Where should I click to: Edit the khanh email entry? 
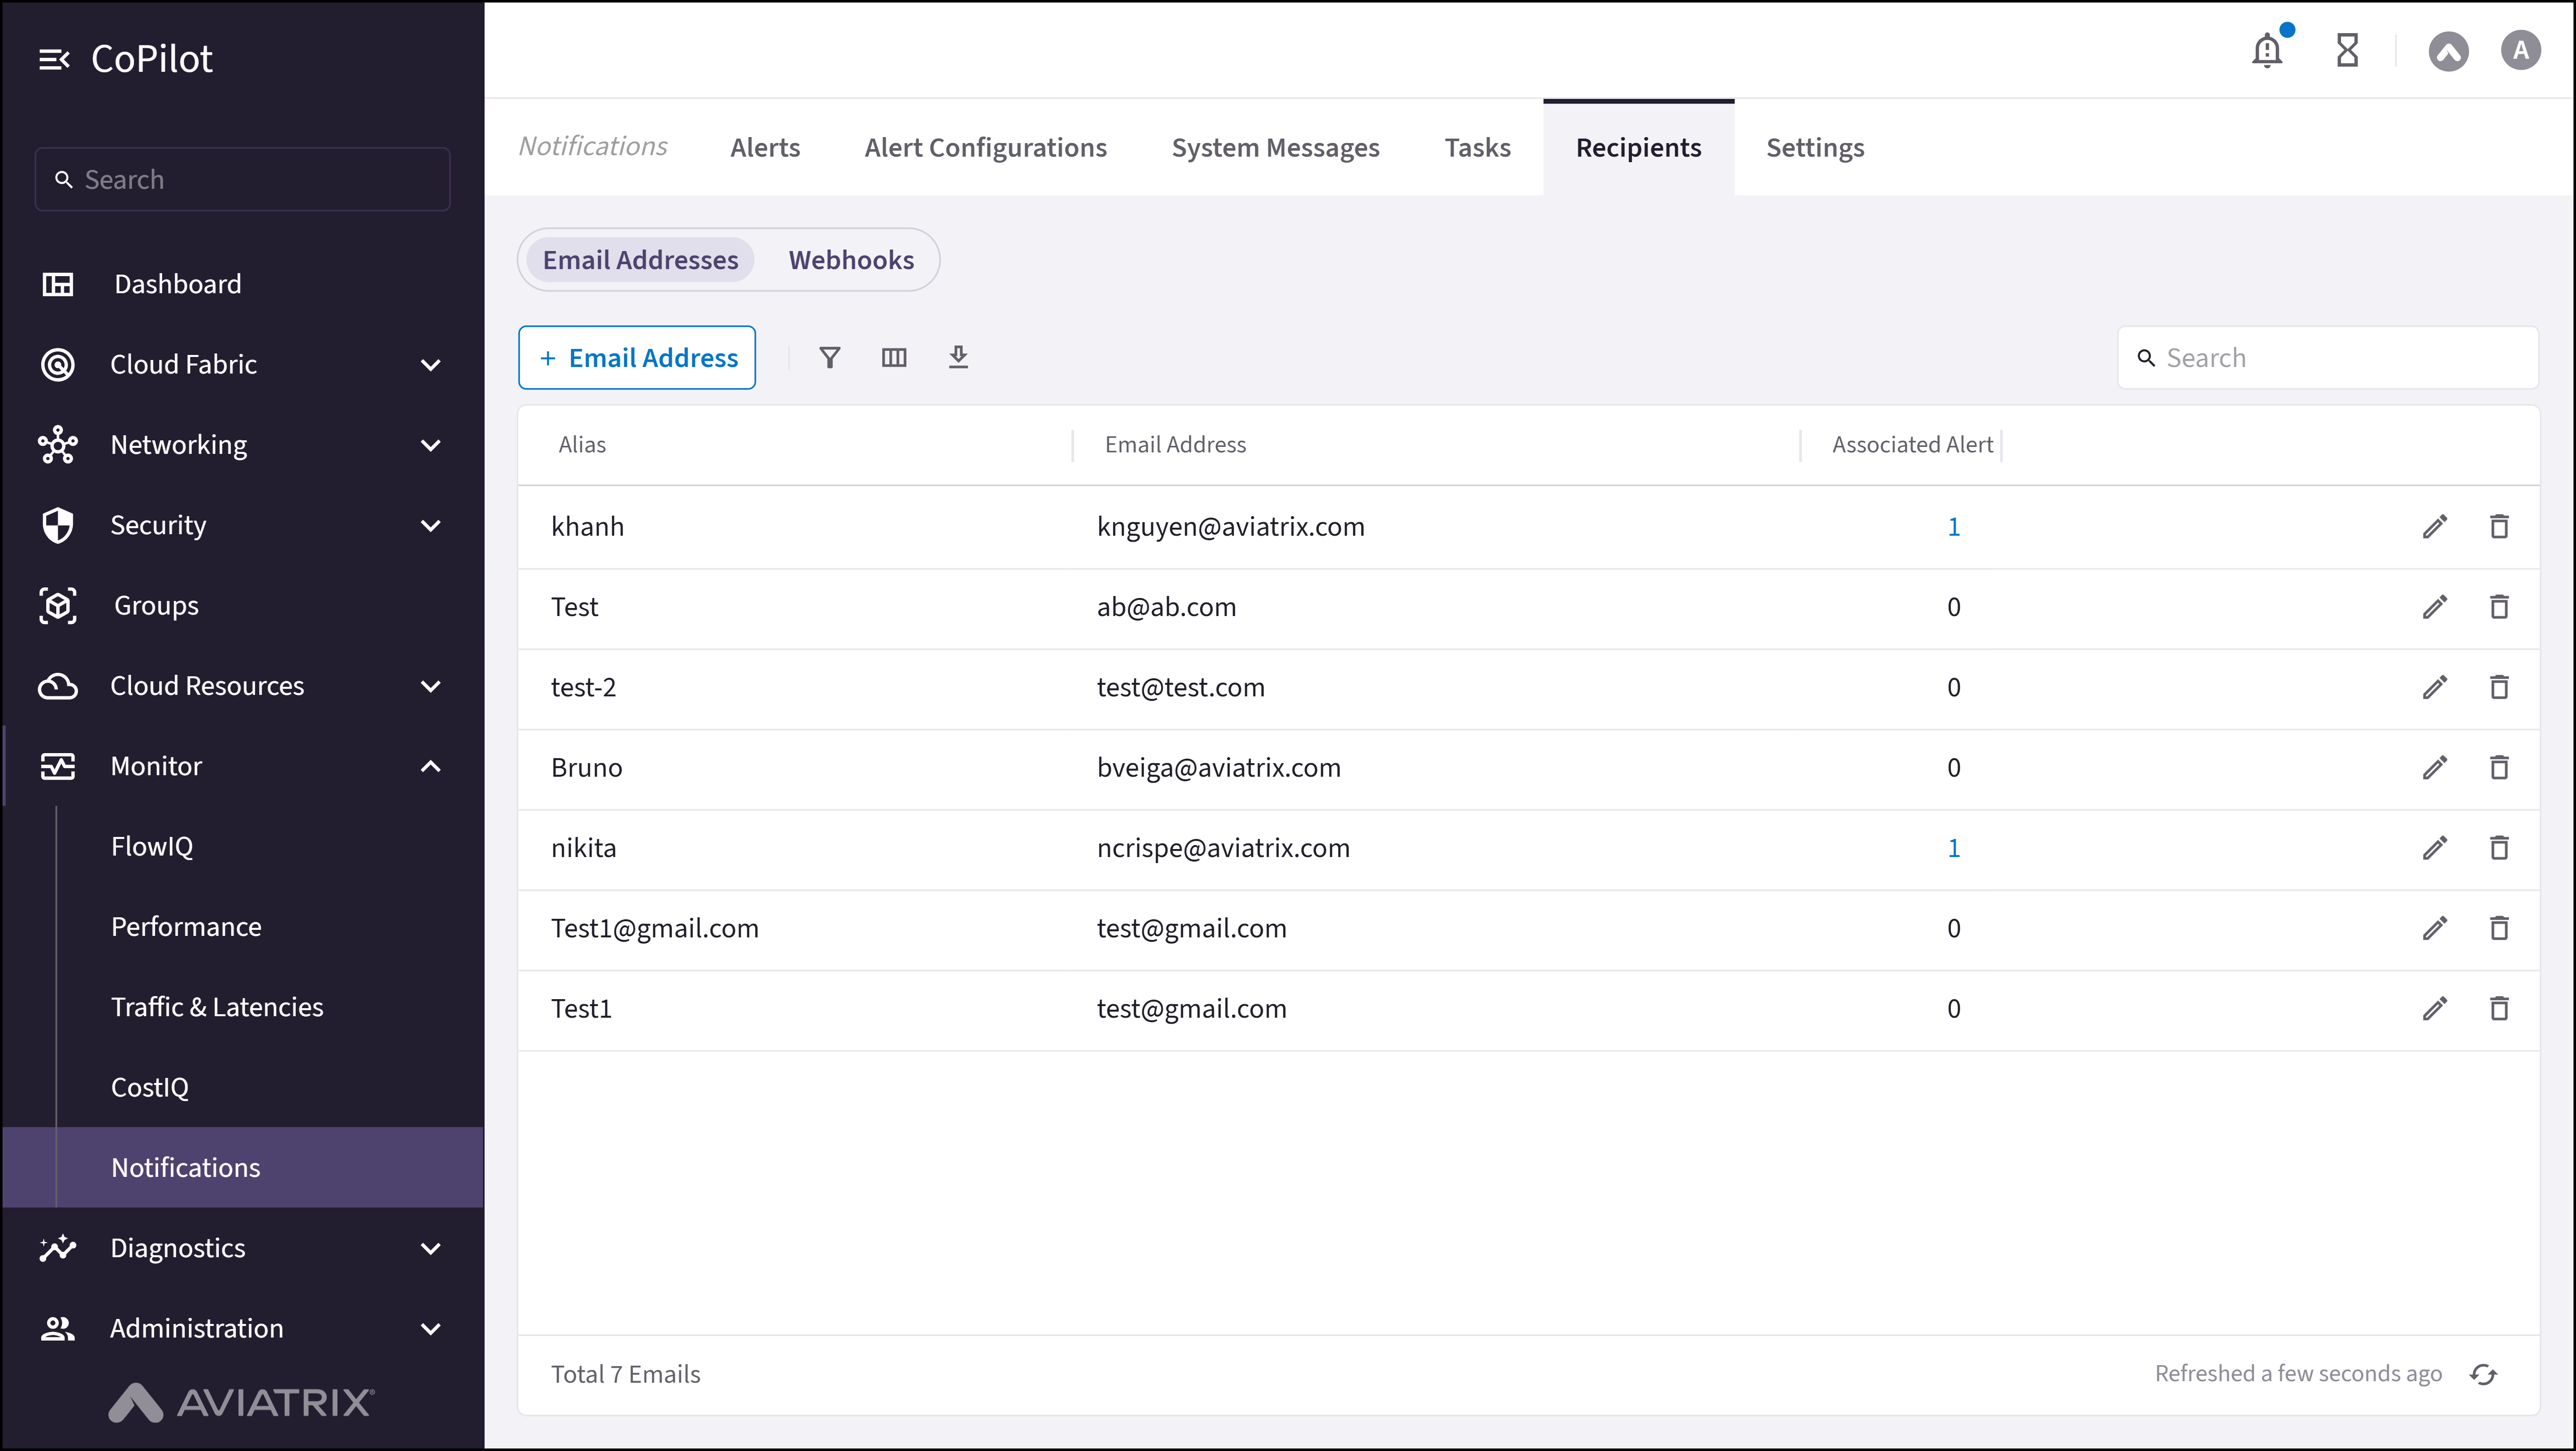(x=2435, y=527)
